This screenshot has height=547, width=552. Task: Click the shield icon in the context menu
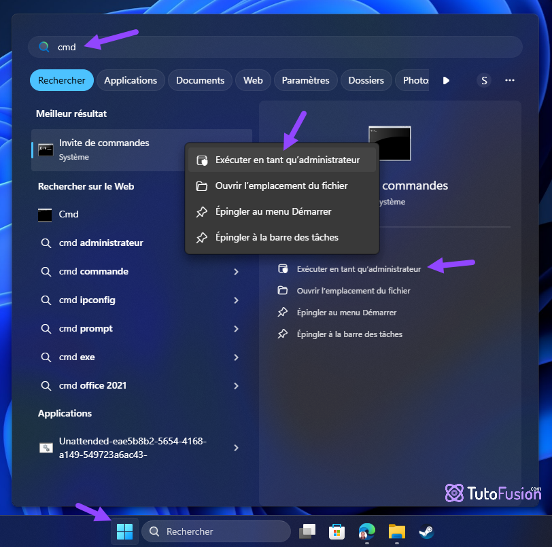[x=202, y=160]
